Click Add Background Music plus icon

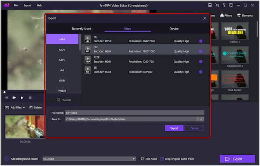(x=7, y=159)
